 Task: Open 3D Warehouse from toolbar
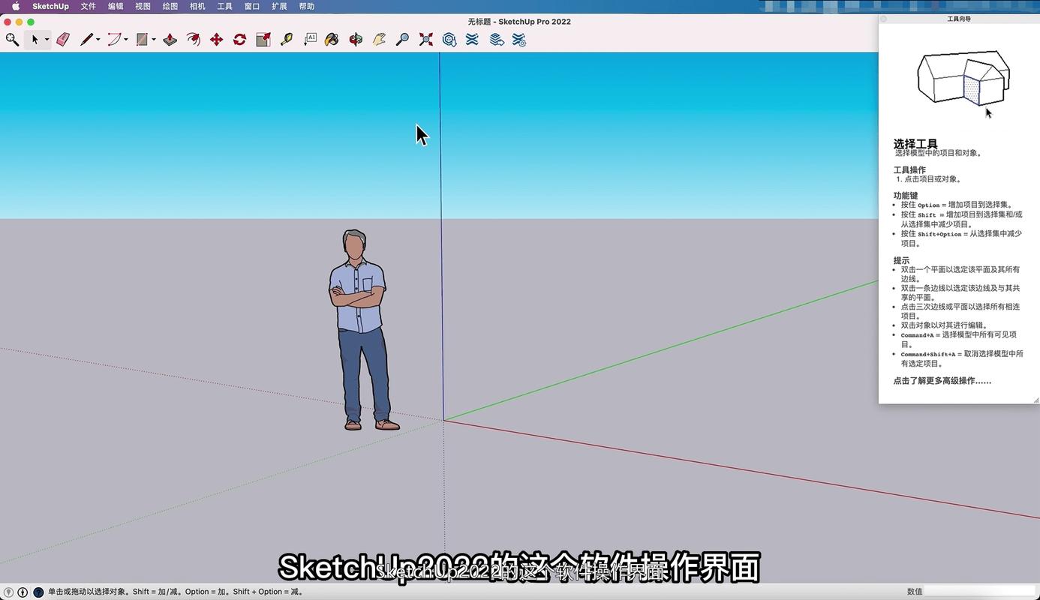tap(449, 40)
